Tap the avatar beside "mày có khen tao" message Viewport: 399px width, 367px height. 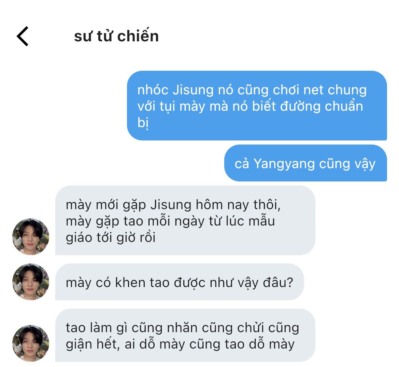coord(31,282)
